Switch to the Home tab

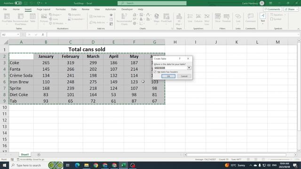[x=16, y=9]
